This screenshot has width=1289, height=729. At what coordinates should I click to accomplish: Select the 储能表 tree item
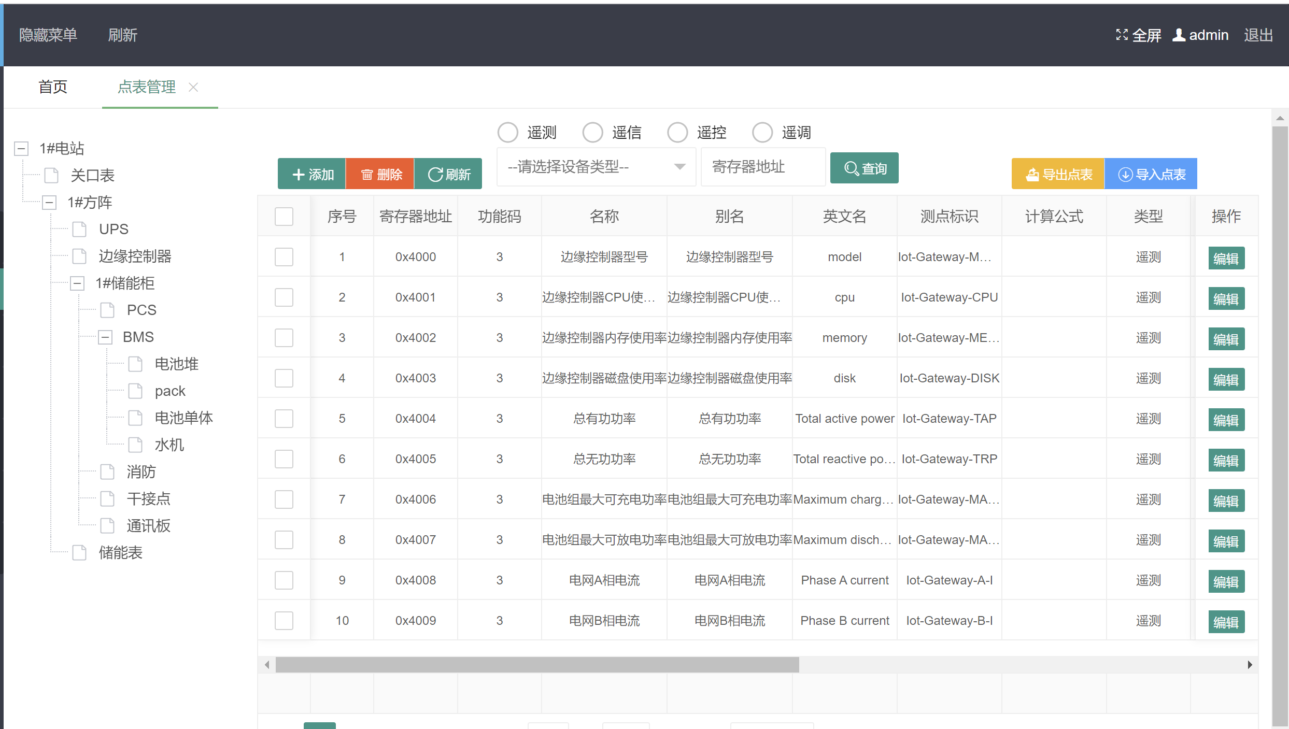(x=120, y=552)
